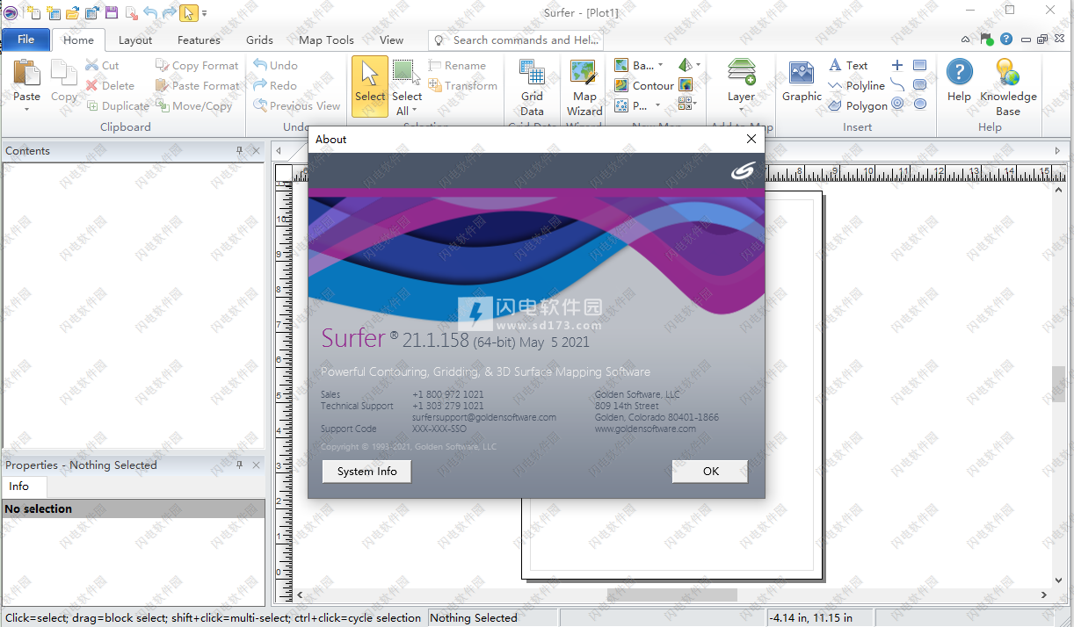The height and width of the screenshot is (627, 1074).
Task: Click the document tab scroll-right arrow
Action: pyautogui.click(x=1058, y=150)
